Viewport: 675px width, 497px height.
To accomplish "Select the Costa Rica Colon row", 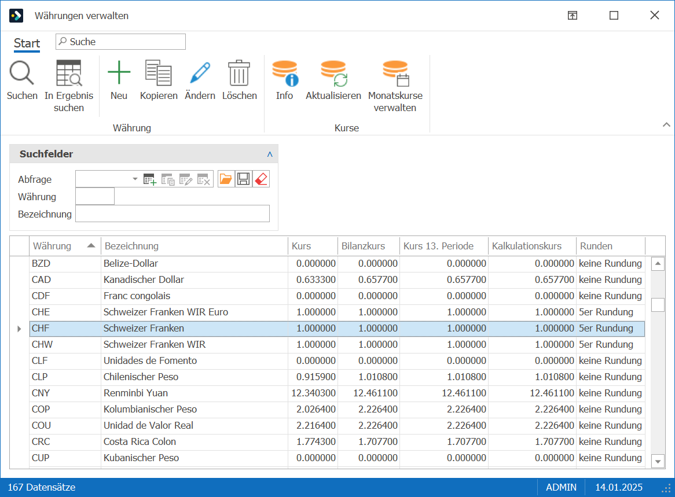I will coord(337,442).
